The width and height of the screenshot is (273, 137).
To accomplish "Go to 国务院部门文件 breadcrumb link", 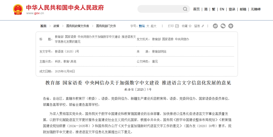I will coord(106,26).
